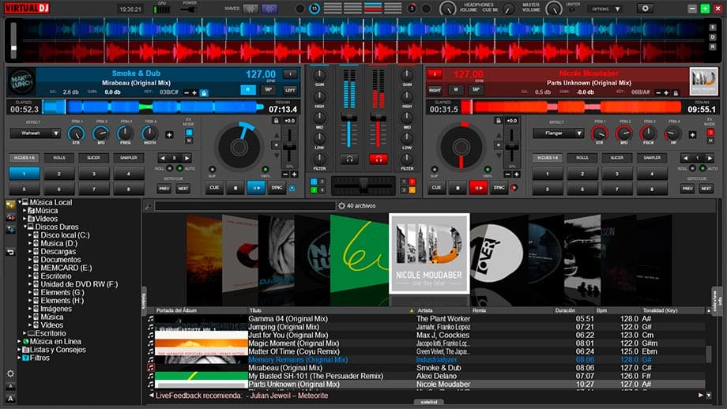Open the sidelist tab at the bottom
The width and height of the screenshot is (727, 409).
429,402
